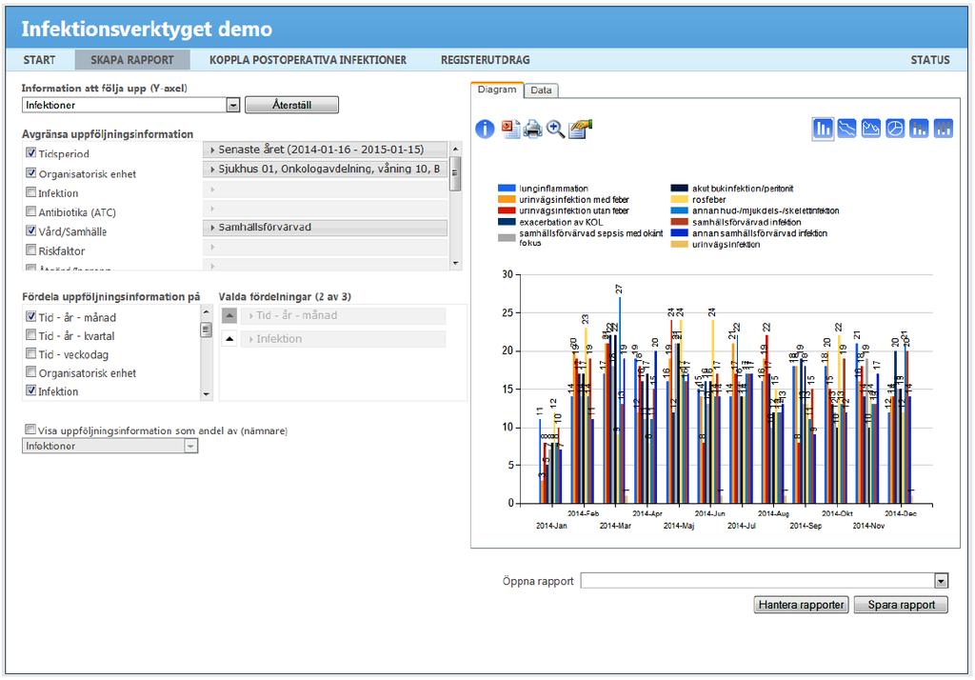Expand Tid - år - månad under Valda fördelningar
This screenshot has width=975, height=680.
click(343, 316)
